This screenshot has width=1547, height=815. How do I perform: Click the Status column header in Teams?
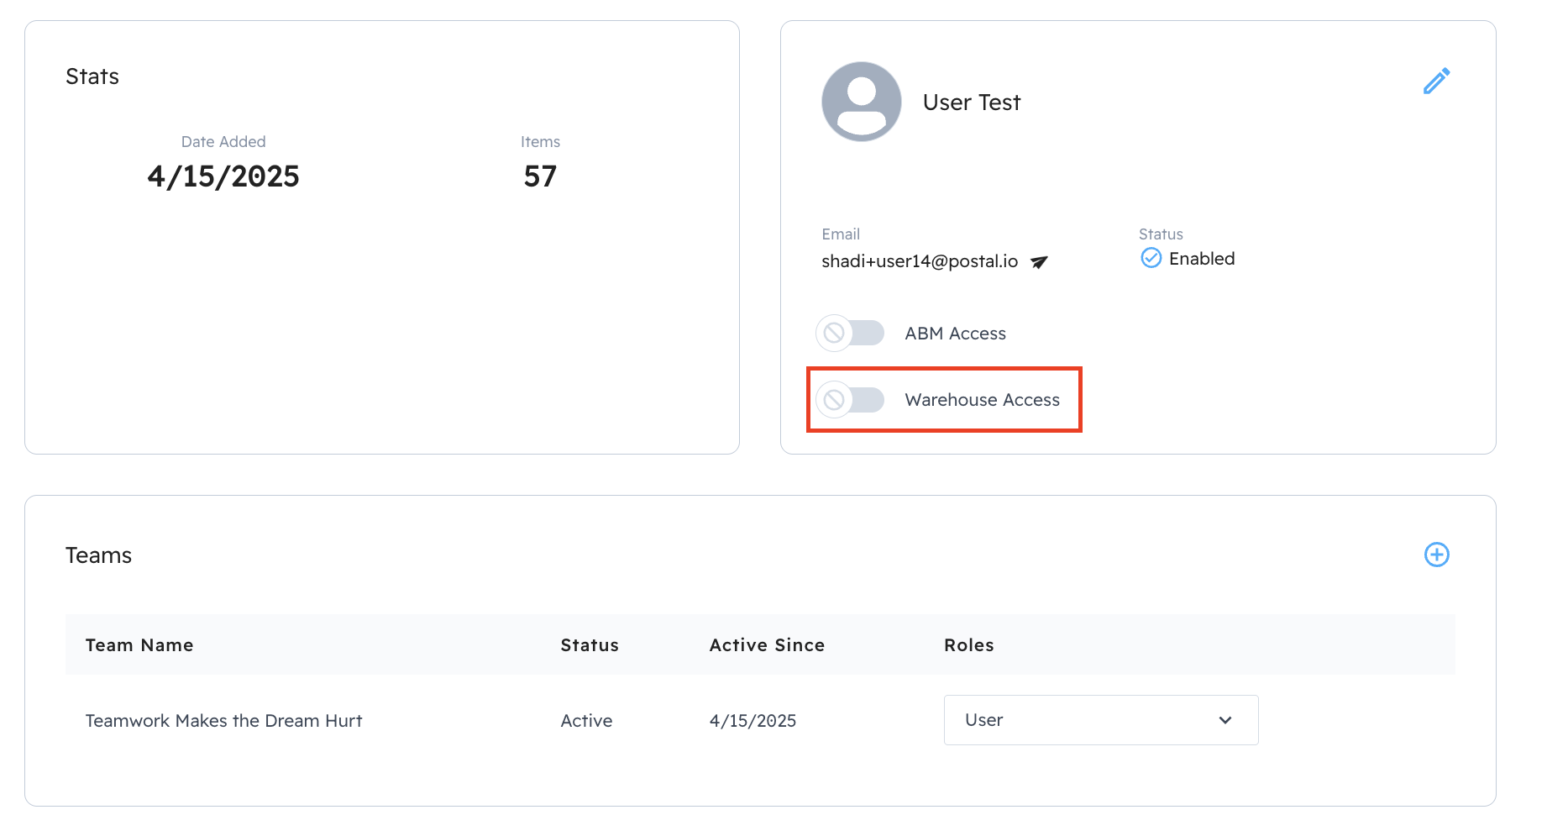coord(590,645)
